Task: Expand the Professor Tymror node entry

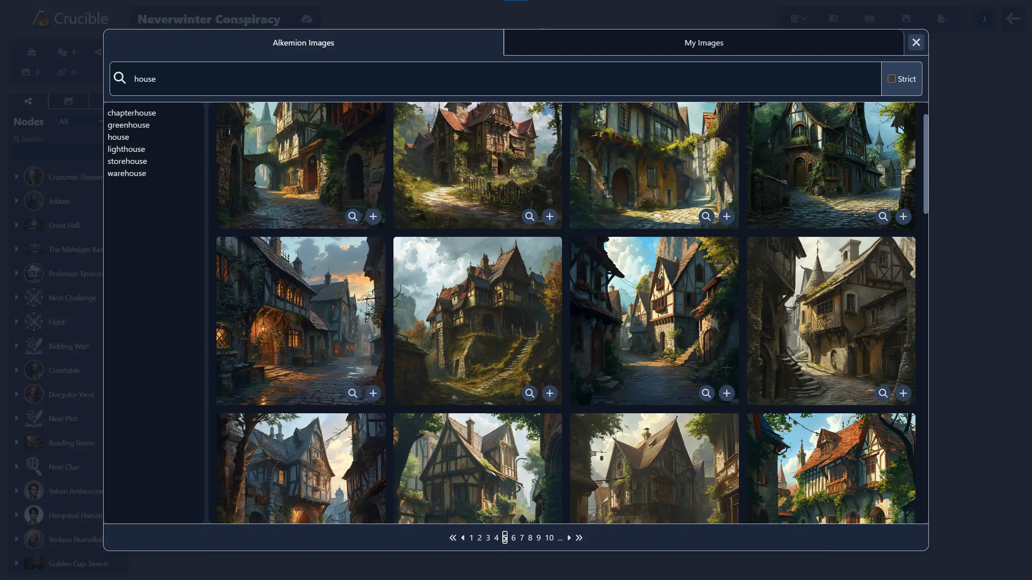Action: pyautogui.click(x=16, y=273)
